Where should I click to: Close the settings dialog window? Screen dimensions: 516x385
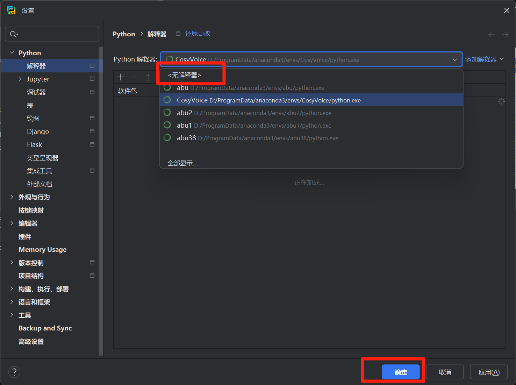coord(507,10)
